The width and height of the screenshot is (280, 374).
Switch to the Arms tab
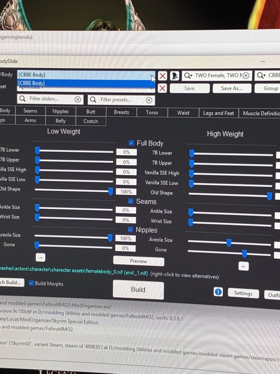pos(30,120)
